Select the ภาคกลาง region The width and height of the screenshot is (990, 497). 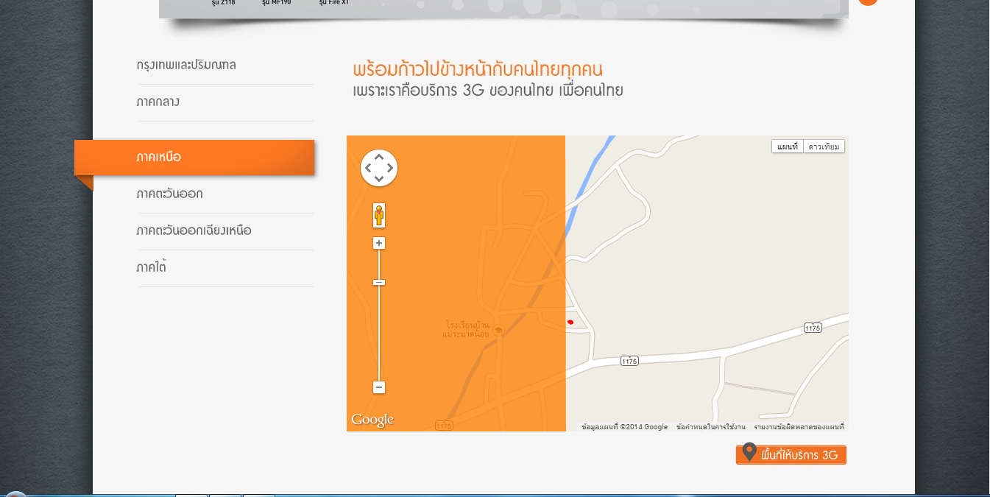[x=158, y=102]
